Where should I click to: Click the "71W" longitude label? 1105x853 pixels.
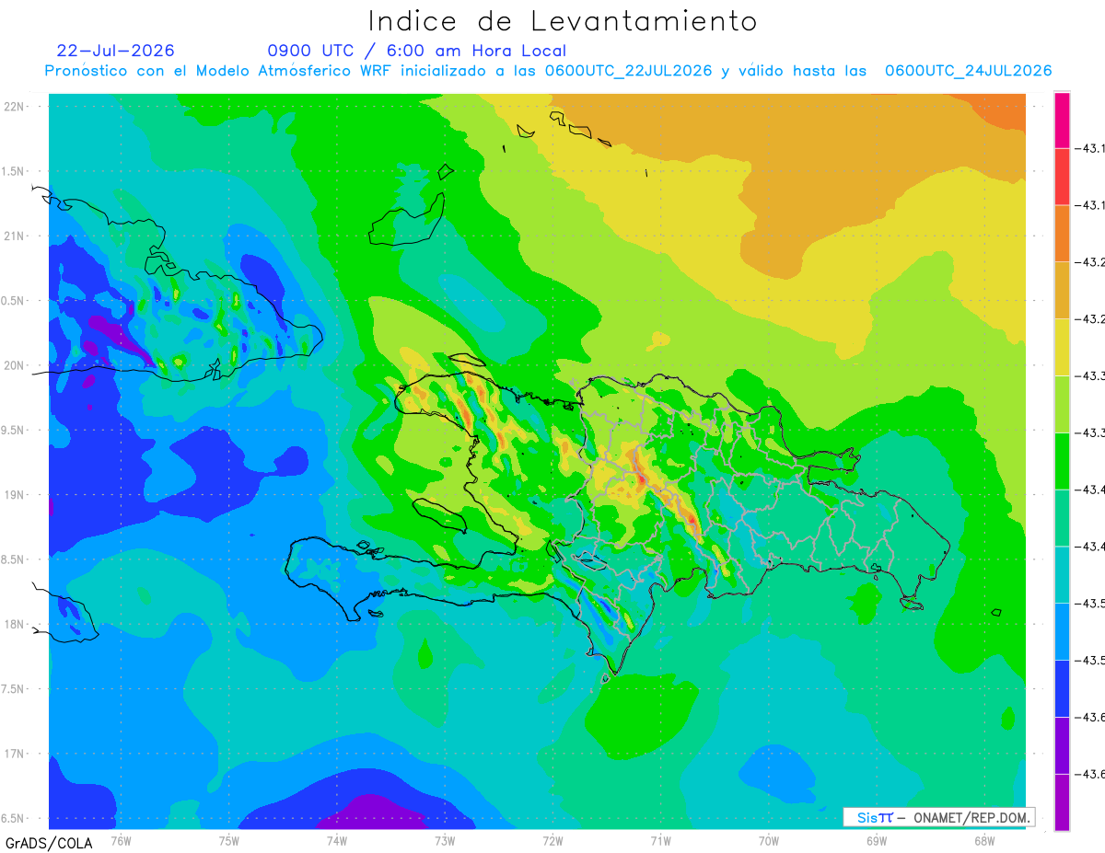(x=660, y=839)
